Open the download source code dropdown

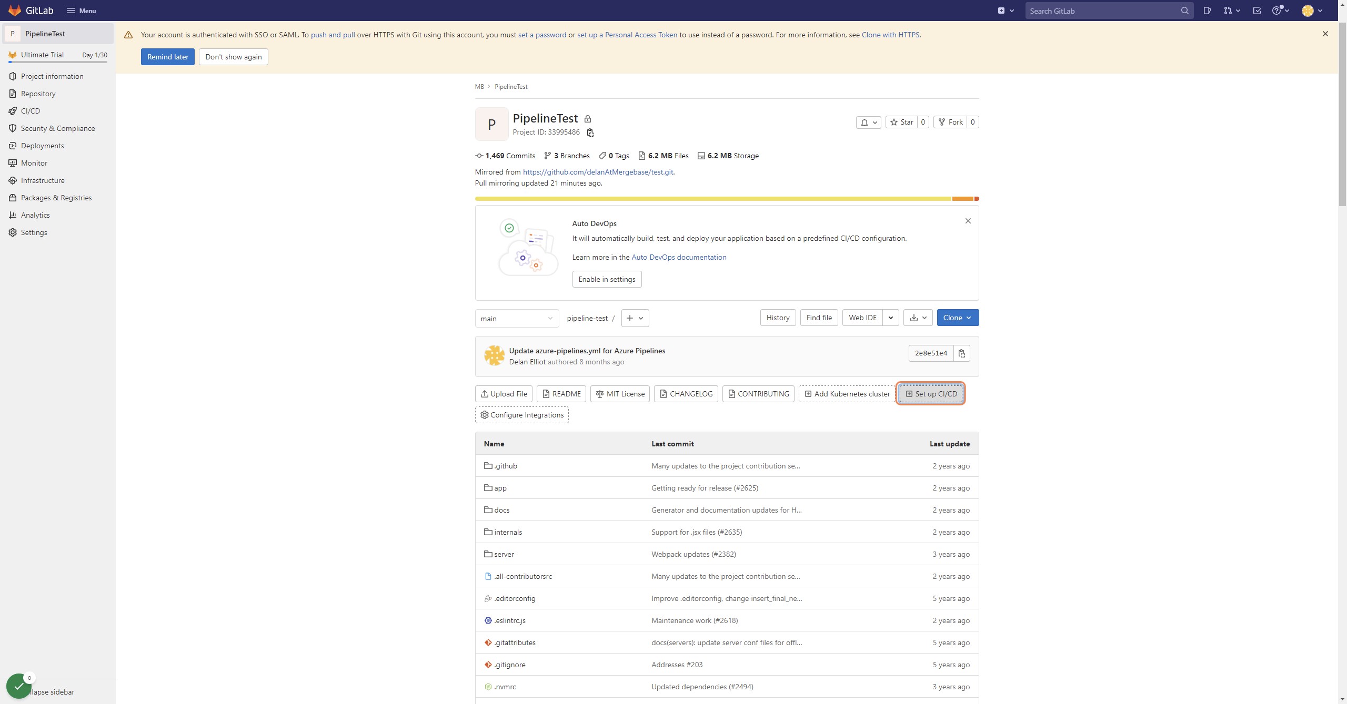point(918,318)
